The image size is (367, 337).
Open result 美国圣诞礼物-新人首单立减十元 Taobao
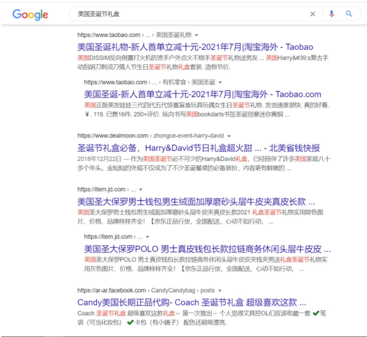point(195,47)
